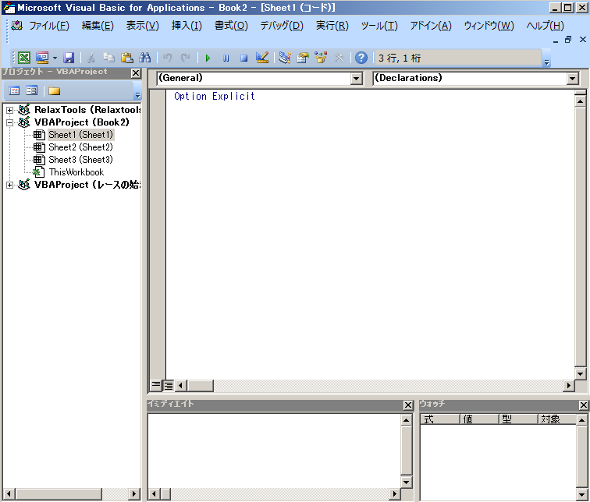Select RelaxTools project name
This screenshot has width=590, height=502.
click(87, 110)
